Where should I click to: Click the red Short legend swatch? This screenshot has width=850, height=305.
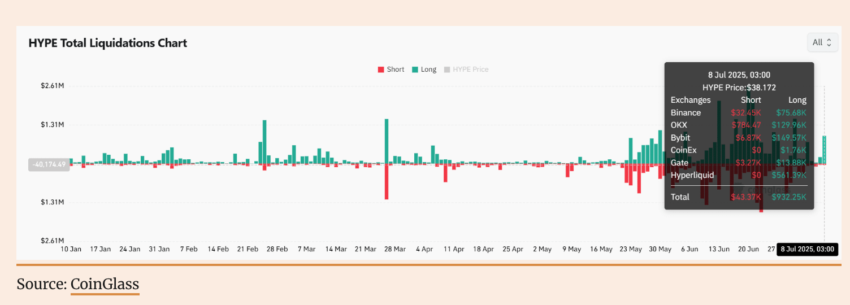point(381,69)
